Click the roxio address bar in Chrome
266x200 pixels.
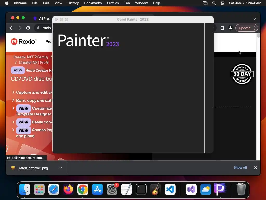tap(43, 28)
